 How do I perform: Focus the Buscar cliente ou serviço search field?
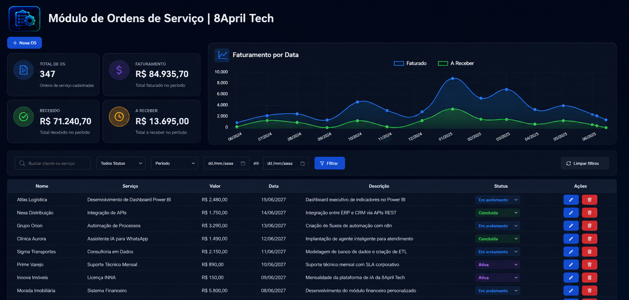(53, 163)
